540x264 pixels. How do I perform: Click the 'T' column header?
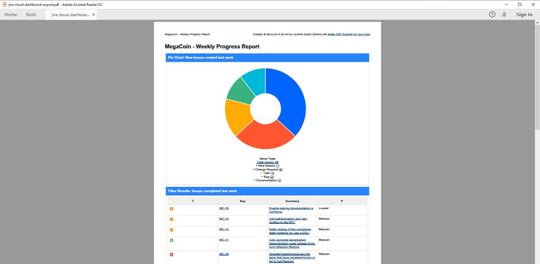pos(193,201)
